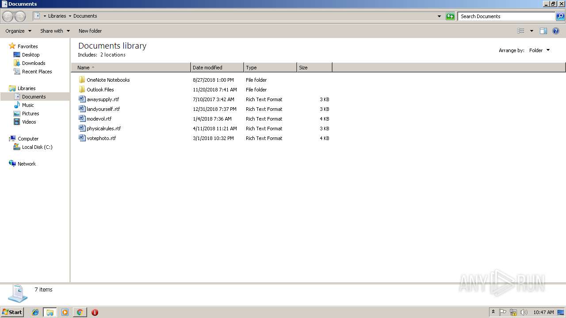Open Downloads in the navigation pane

coord(34,63)
